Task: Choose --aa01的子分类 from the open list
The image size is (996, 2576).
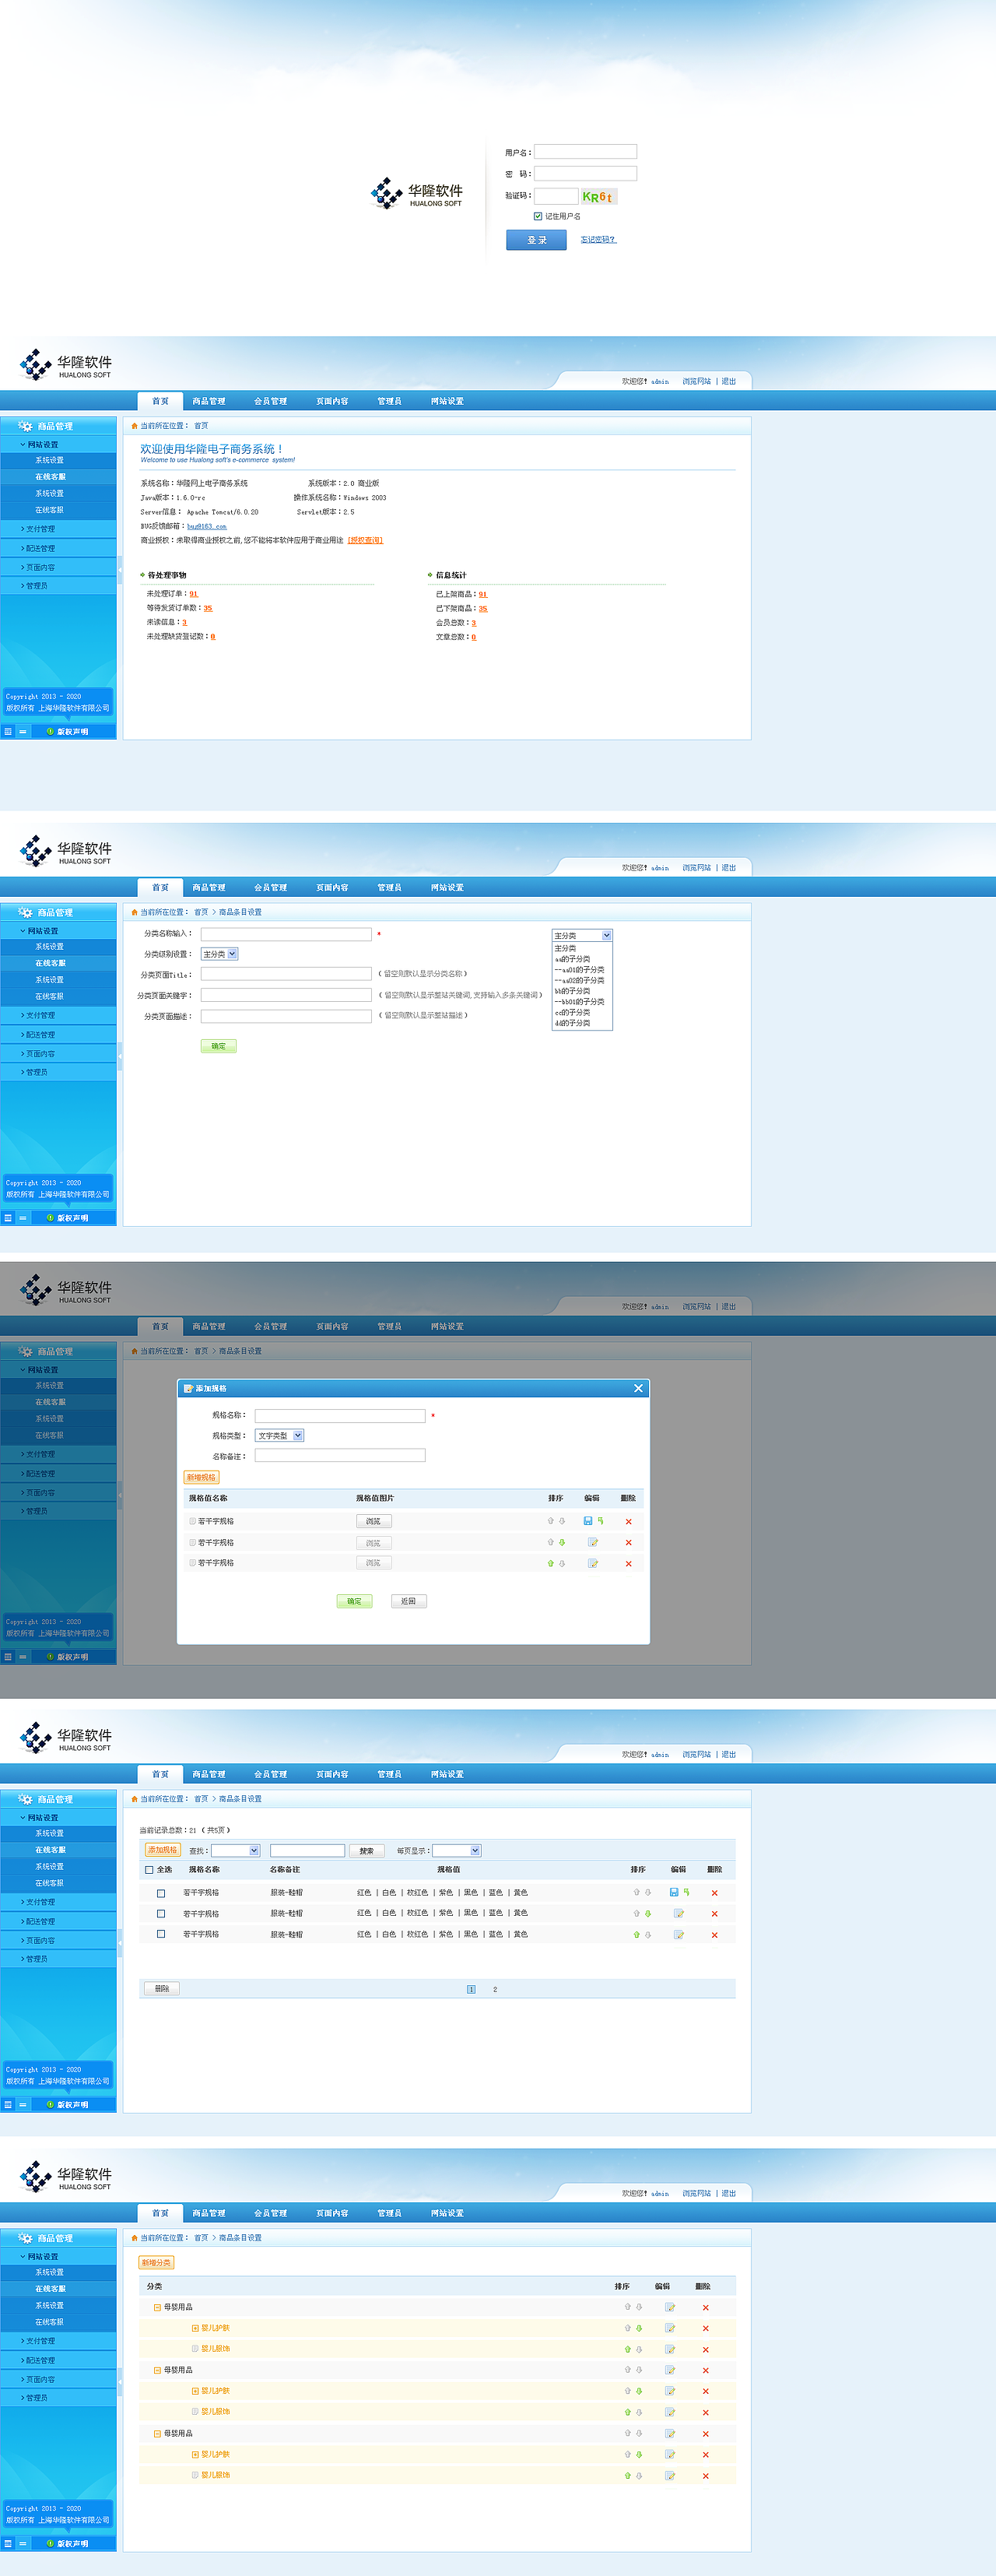Action: pyautogui.click(x=579, y=970)
